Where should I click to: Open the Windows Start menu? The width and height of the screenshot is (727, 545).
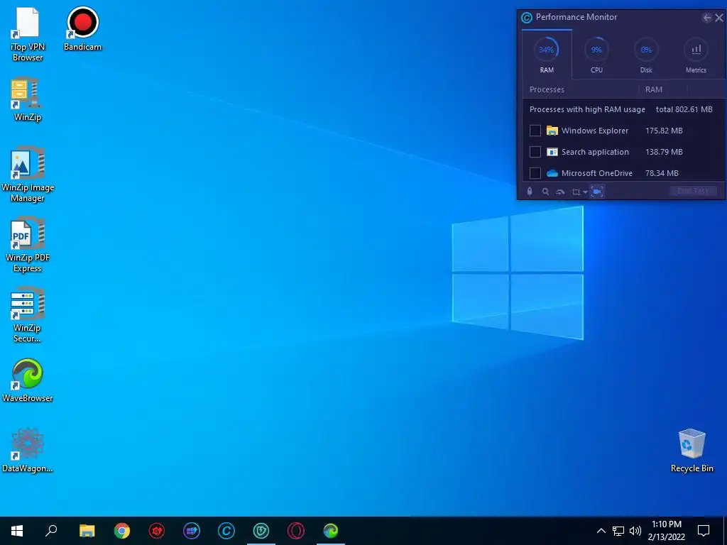pyautogui.click(x=17, y=531)
